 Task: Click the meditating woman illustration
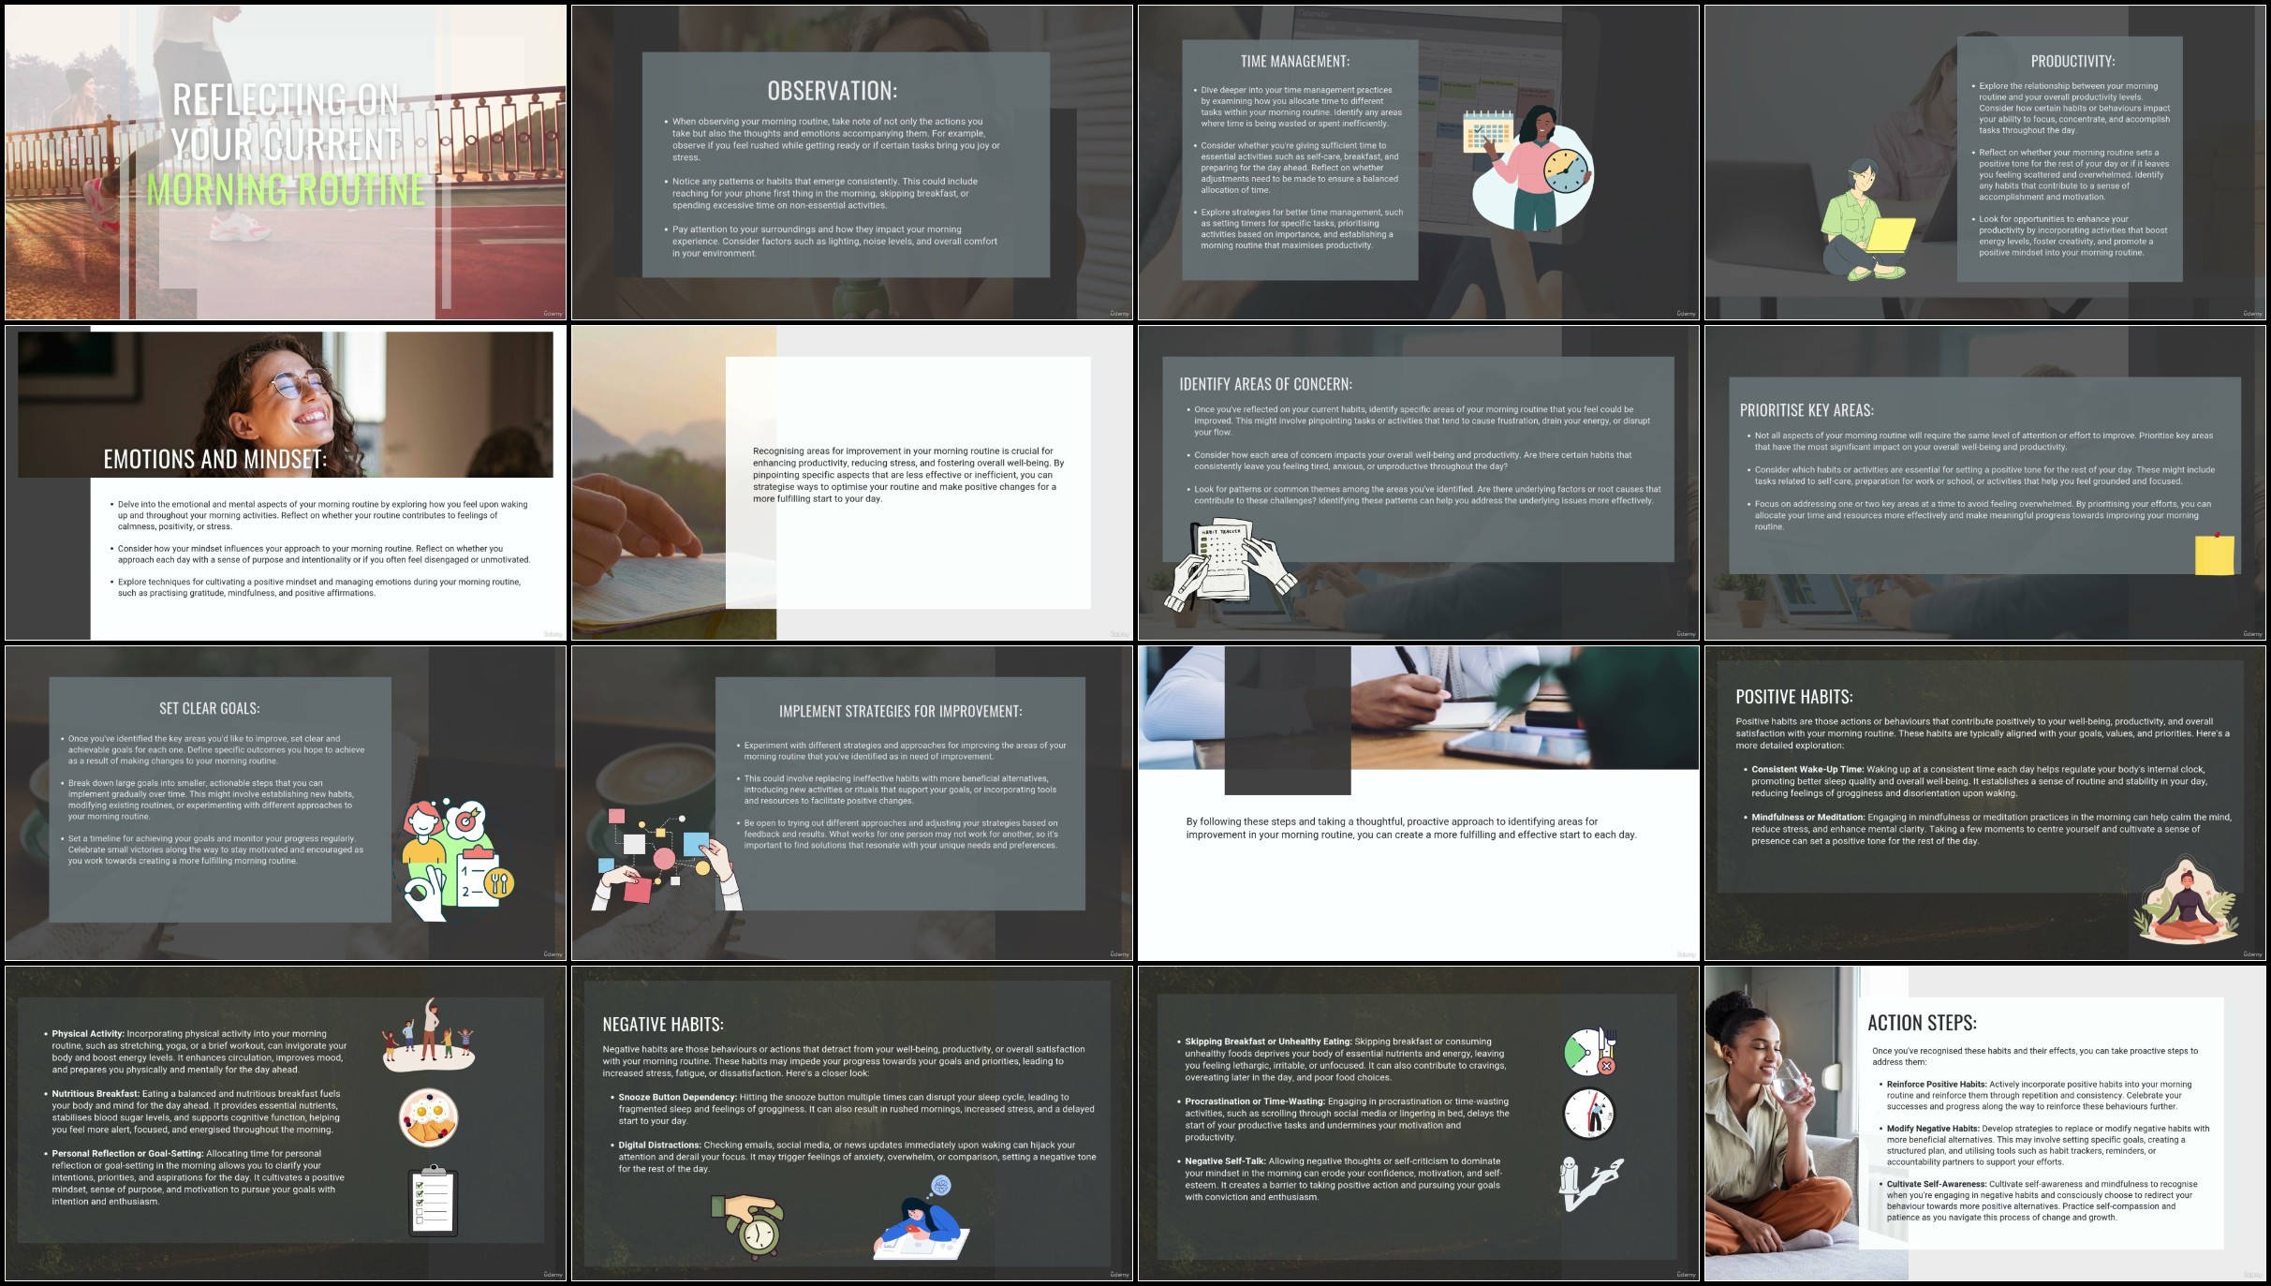tap(2189, 906)
